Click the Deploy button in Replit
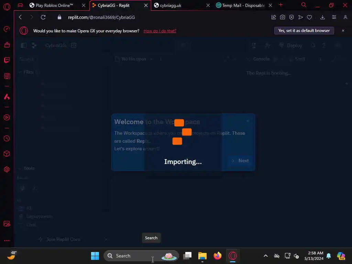The height and width of the screenshot is (264, 352). pos(291,46)
